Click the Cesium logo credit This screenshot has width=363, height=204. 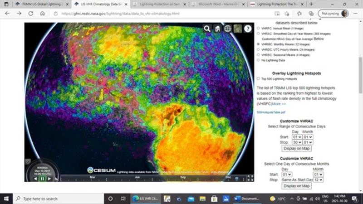(101, 170)
